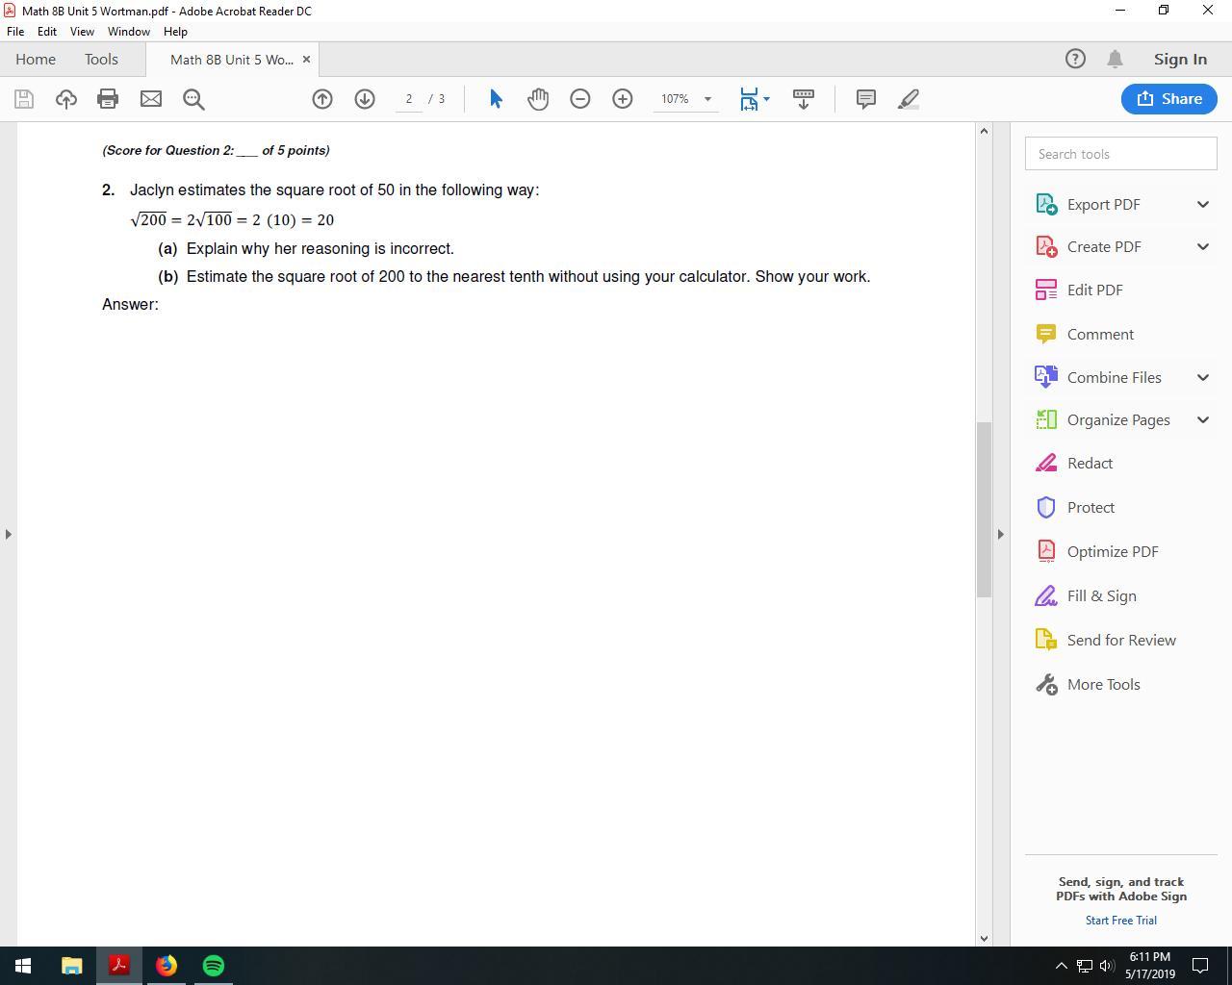Screen dimensions: 1232x985
Task: Open the View menu
Action: [82, 31]
